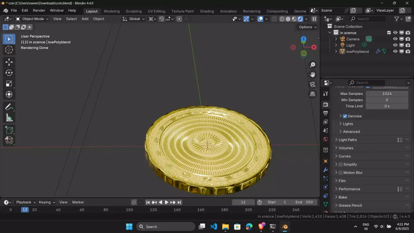Play the animation forward

[167, 202]
